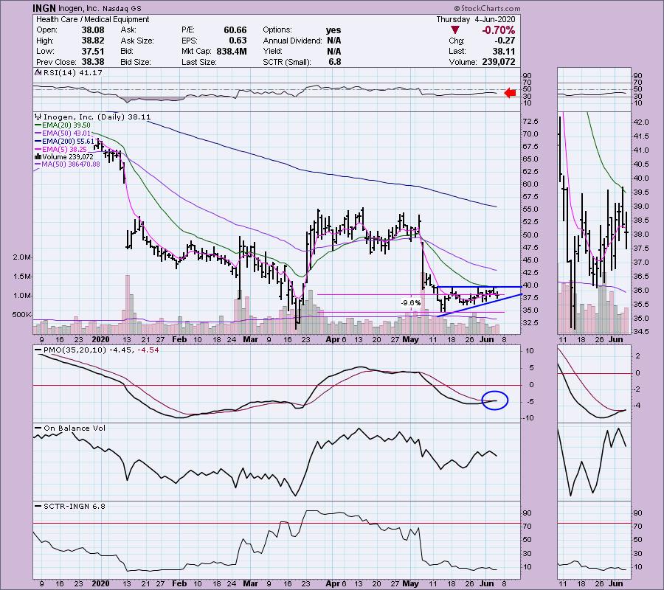The width and height of the screenshot is (664, 590).
Task: Click the Open price value 38.08
Action: 93,30
